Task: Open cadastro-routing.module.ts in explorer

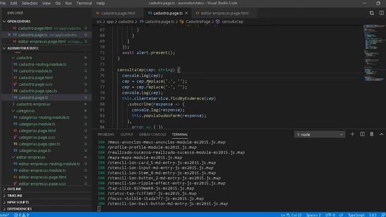Action: (x=43, y=64)
